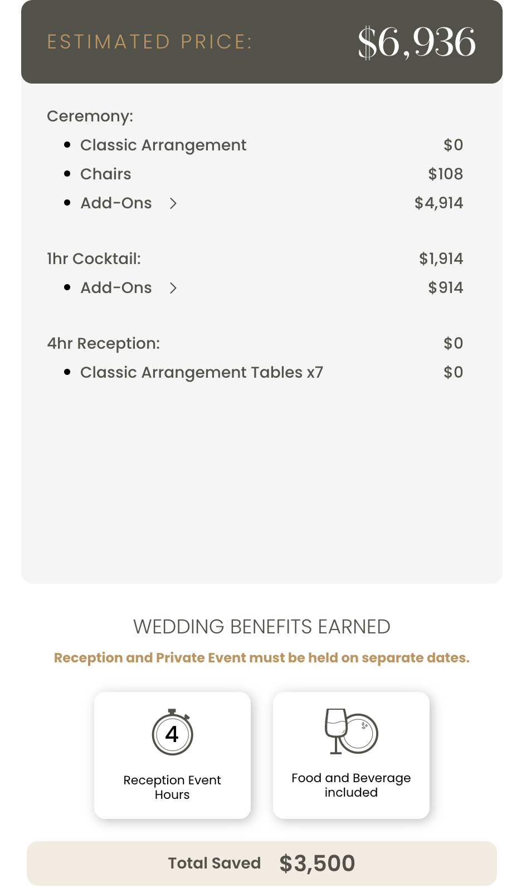The width and height of the screenshot is (526, 888).
Task: Click the wine glass and plate icon
Action: [x=351, y=731]
